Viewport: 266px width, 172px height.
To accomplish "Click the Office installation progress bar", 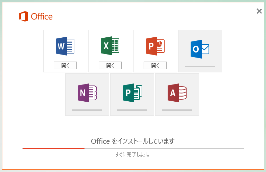I will [133, 148].
